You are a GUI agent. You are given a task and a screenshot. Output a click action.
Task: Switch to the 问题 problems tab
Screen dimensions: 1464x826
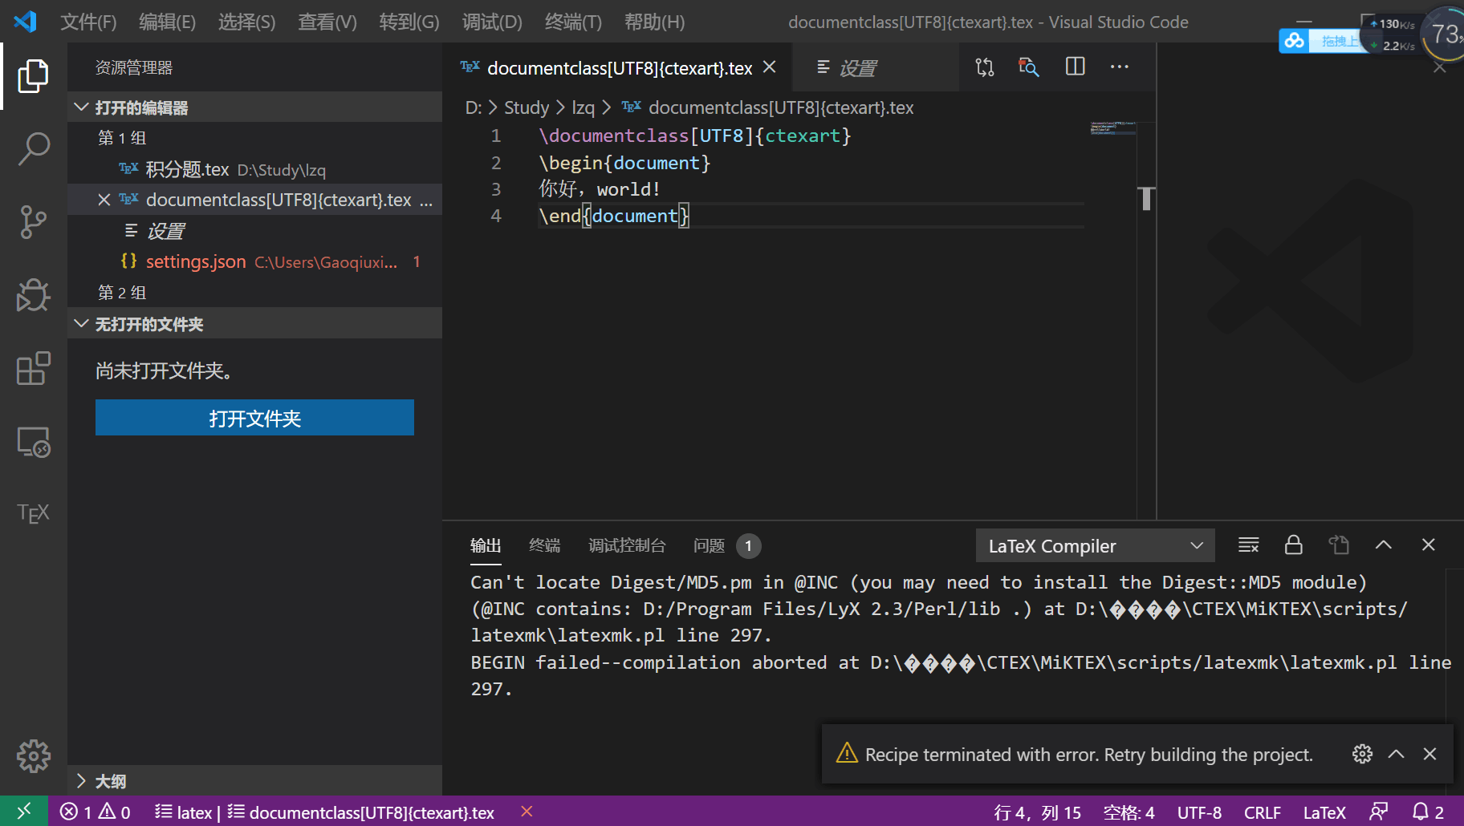726,545
